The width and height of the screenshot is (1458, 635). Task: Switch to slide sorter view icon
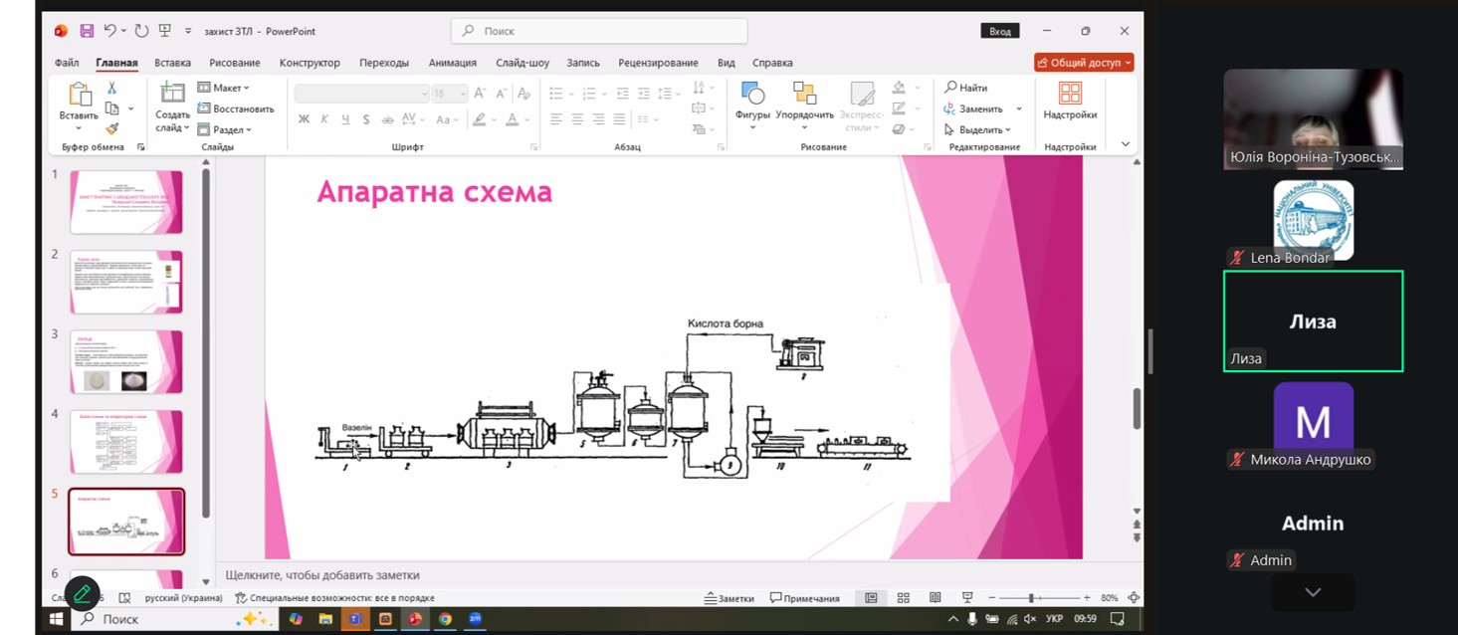coord(904,598)
